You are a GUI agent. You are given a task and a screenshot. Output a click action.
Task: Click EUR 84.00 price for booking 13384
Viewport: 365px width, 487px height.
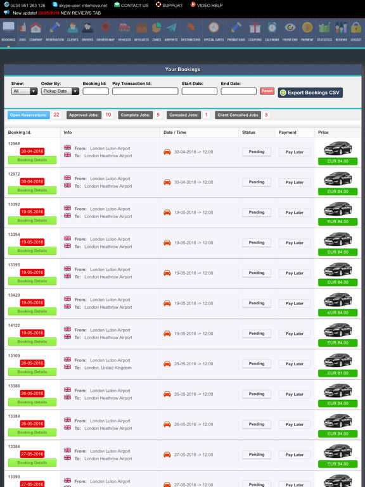click(x=338, y=464)
